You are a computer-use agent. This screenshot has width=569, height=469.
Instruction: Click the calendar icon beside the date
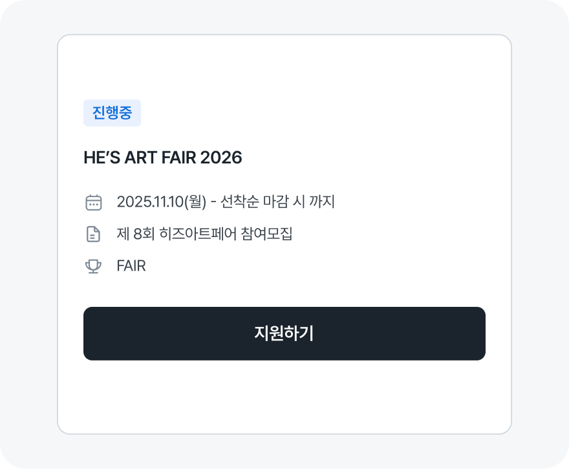coord(94,202)
